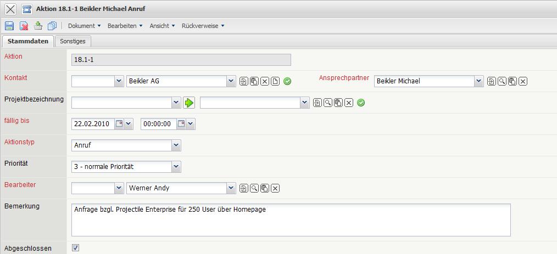
Task: Open the Priorität dropdown showing normale Priorität
Action: point(176,166)
